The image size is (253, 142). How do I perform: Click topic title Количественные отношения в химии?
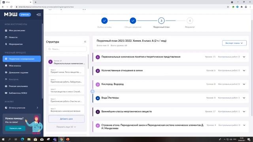point(122,70)
